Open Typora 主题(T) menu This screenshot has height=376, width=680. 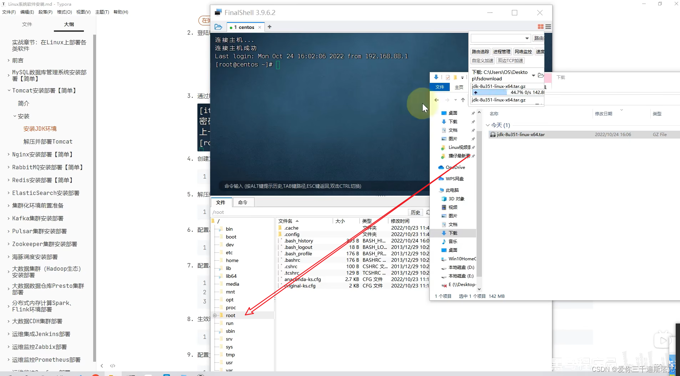click(x=102, y=12)
